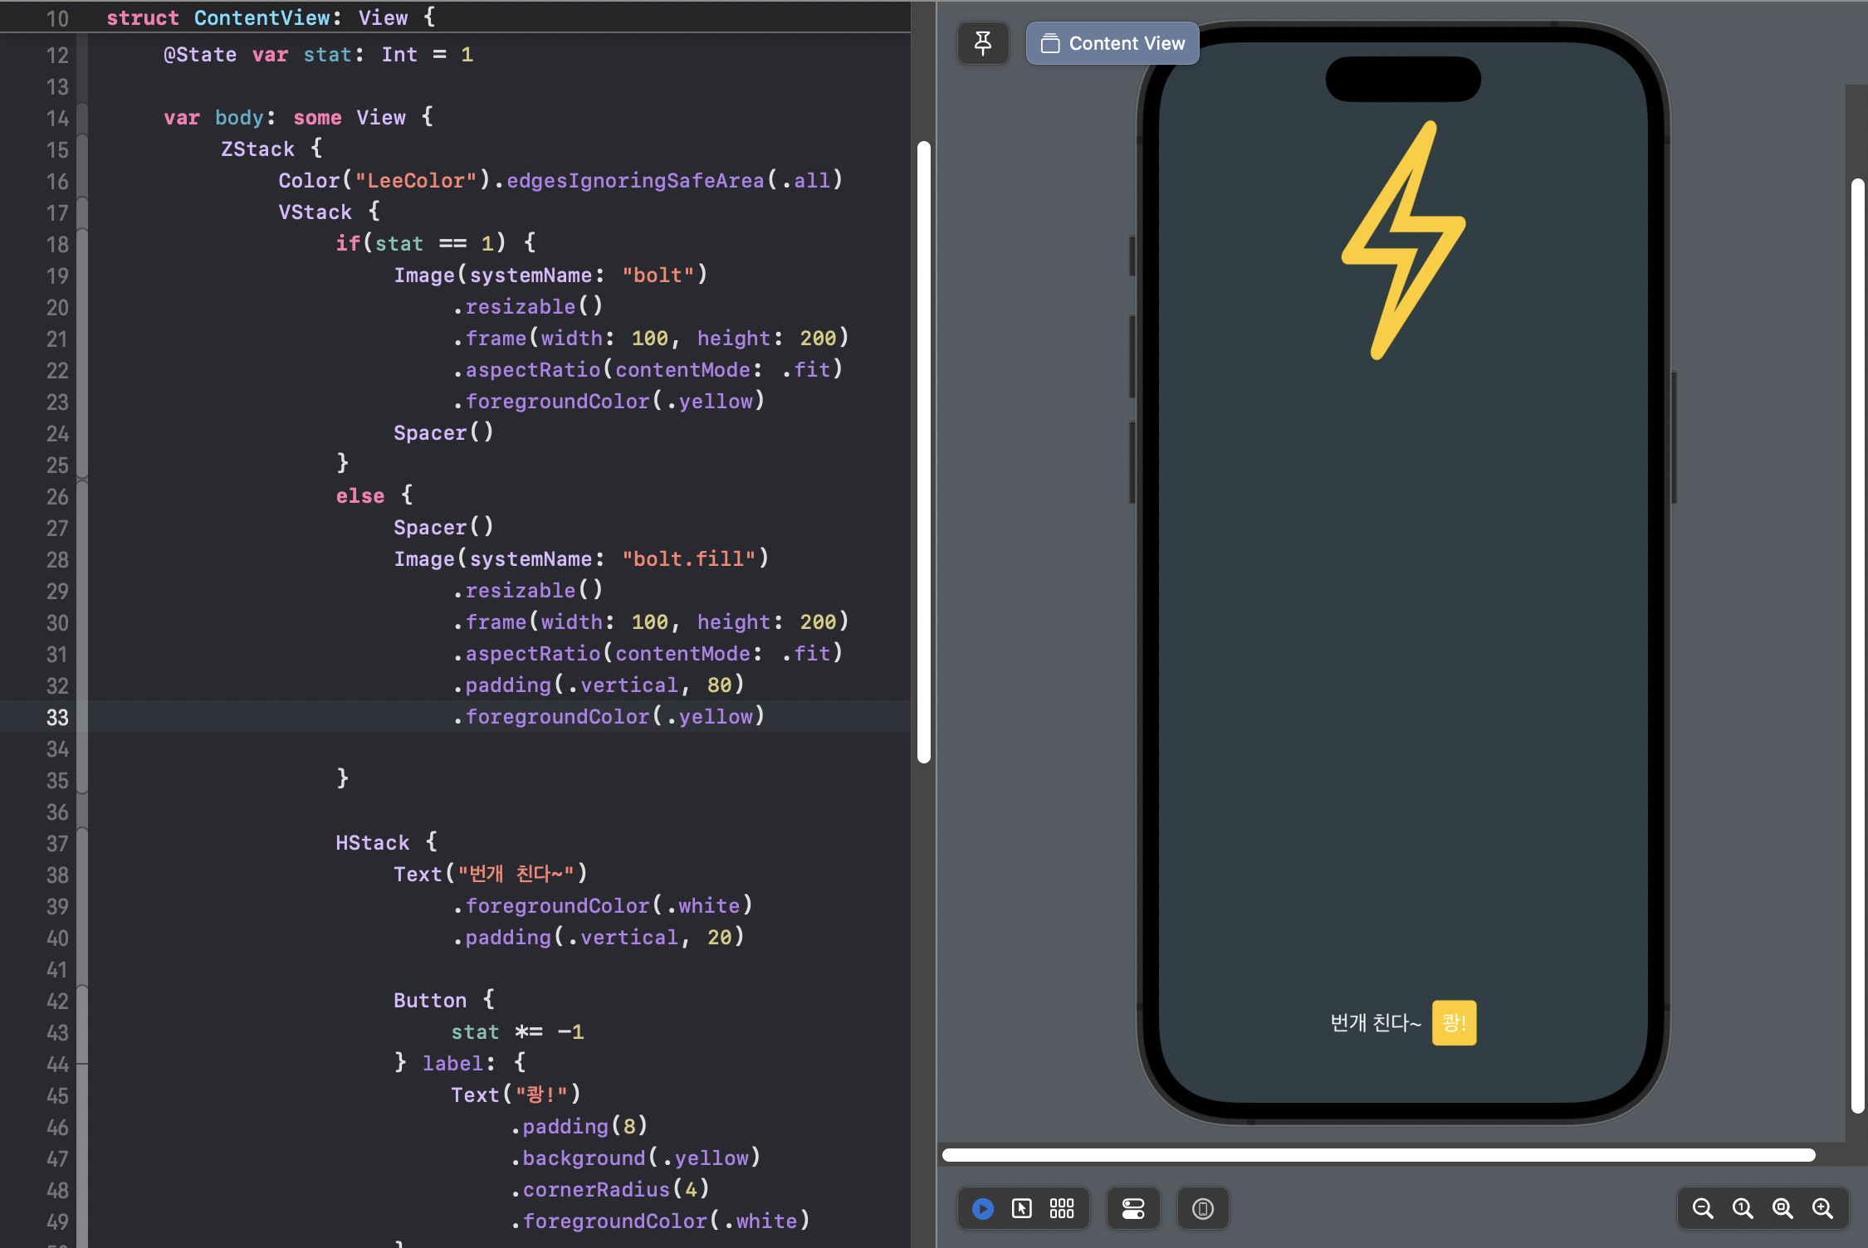Click the canvas horizontal scrollbar
Screen dimensions: 1868x1248
[x=1378, y=1155]
